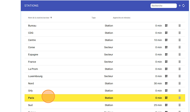Select the Orly station name

tap(30, 91)
